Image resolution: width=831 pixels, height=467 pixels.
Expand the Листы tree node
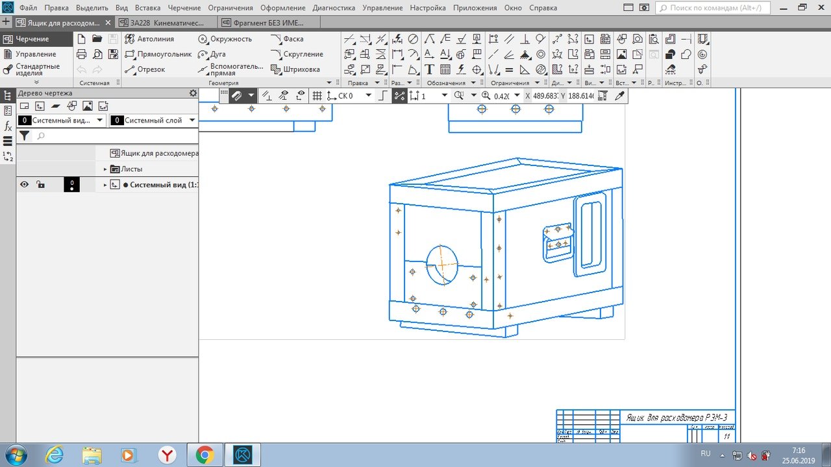click(105, 169)
